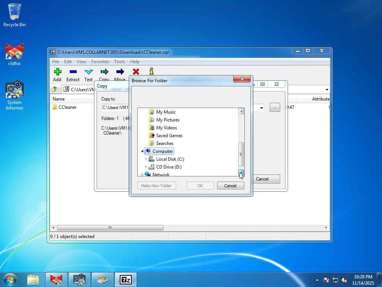Open the Help menu
Viewport: 382px width, 287px height.
(x=135, y=62)
